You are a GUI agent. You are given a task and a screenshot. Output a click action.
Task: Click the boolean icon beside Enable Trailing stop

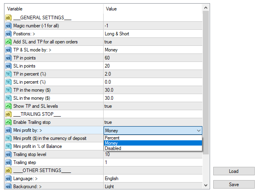[8, 122]
